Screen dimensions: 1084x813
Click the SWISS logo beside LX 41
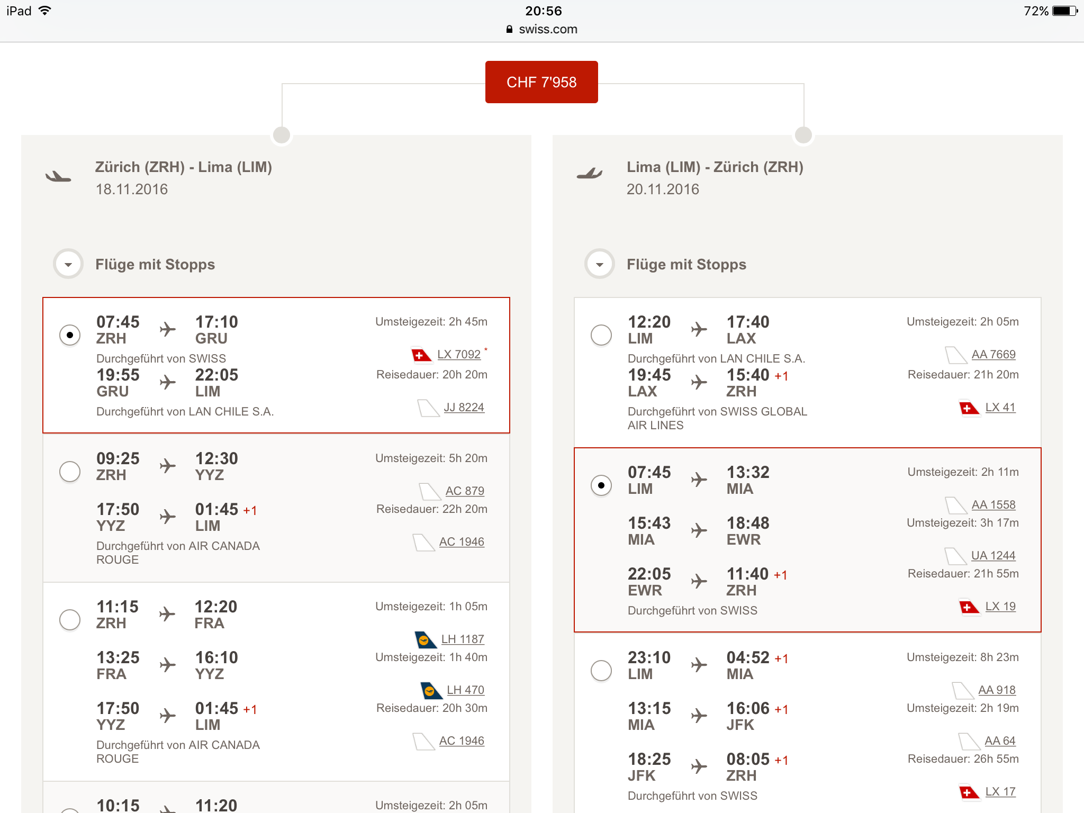pyautogui.click(x=969, y=408)
